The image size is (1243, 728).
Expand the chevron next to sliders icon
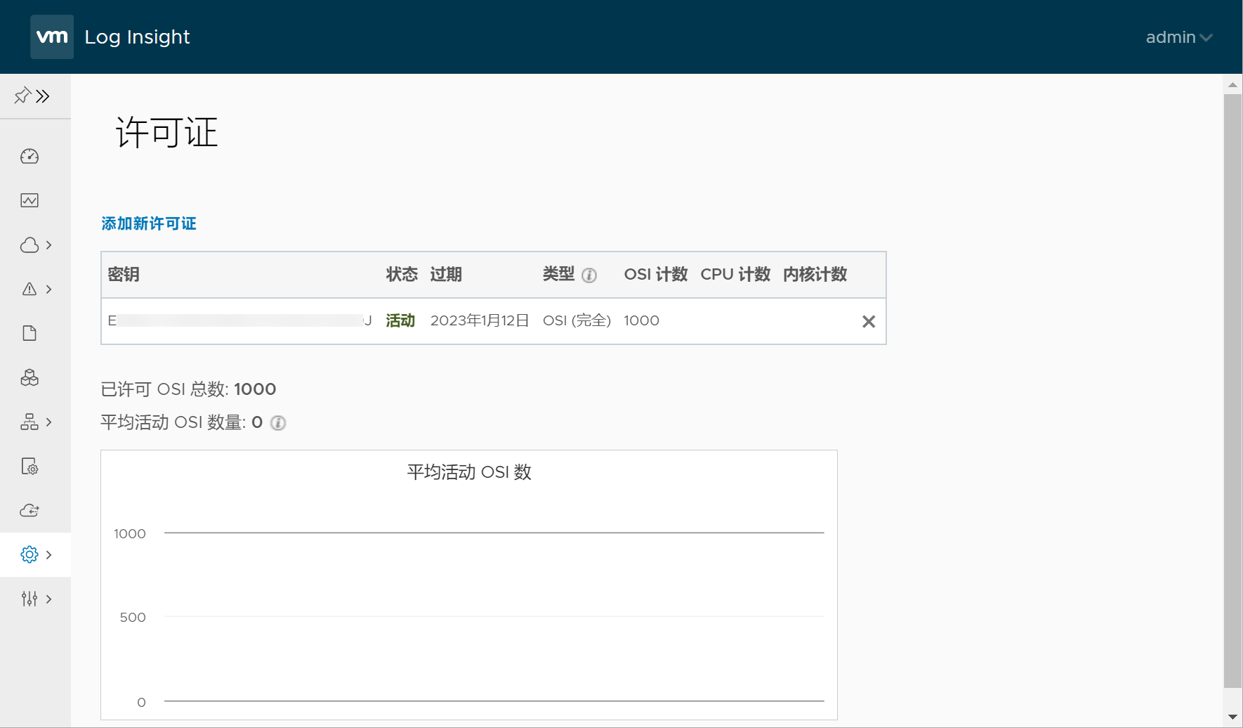49,599
